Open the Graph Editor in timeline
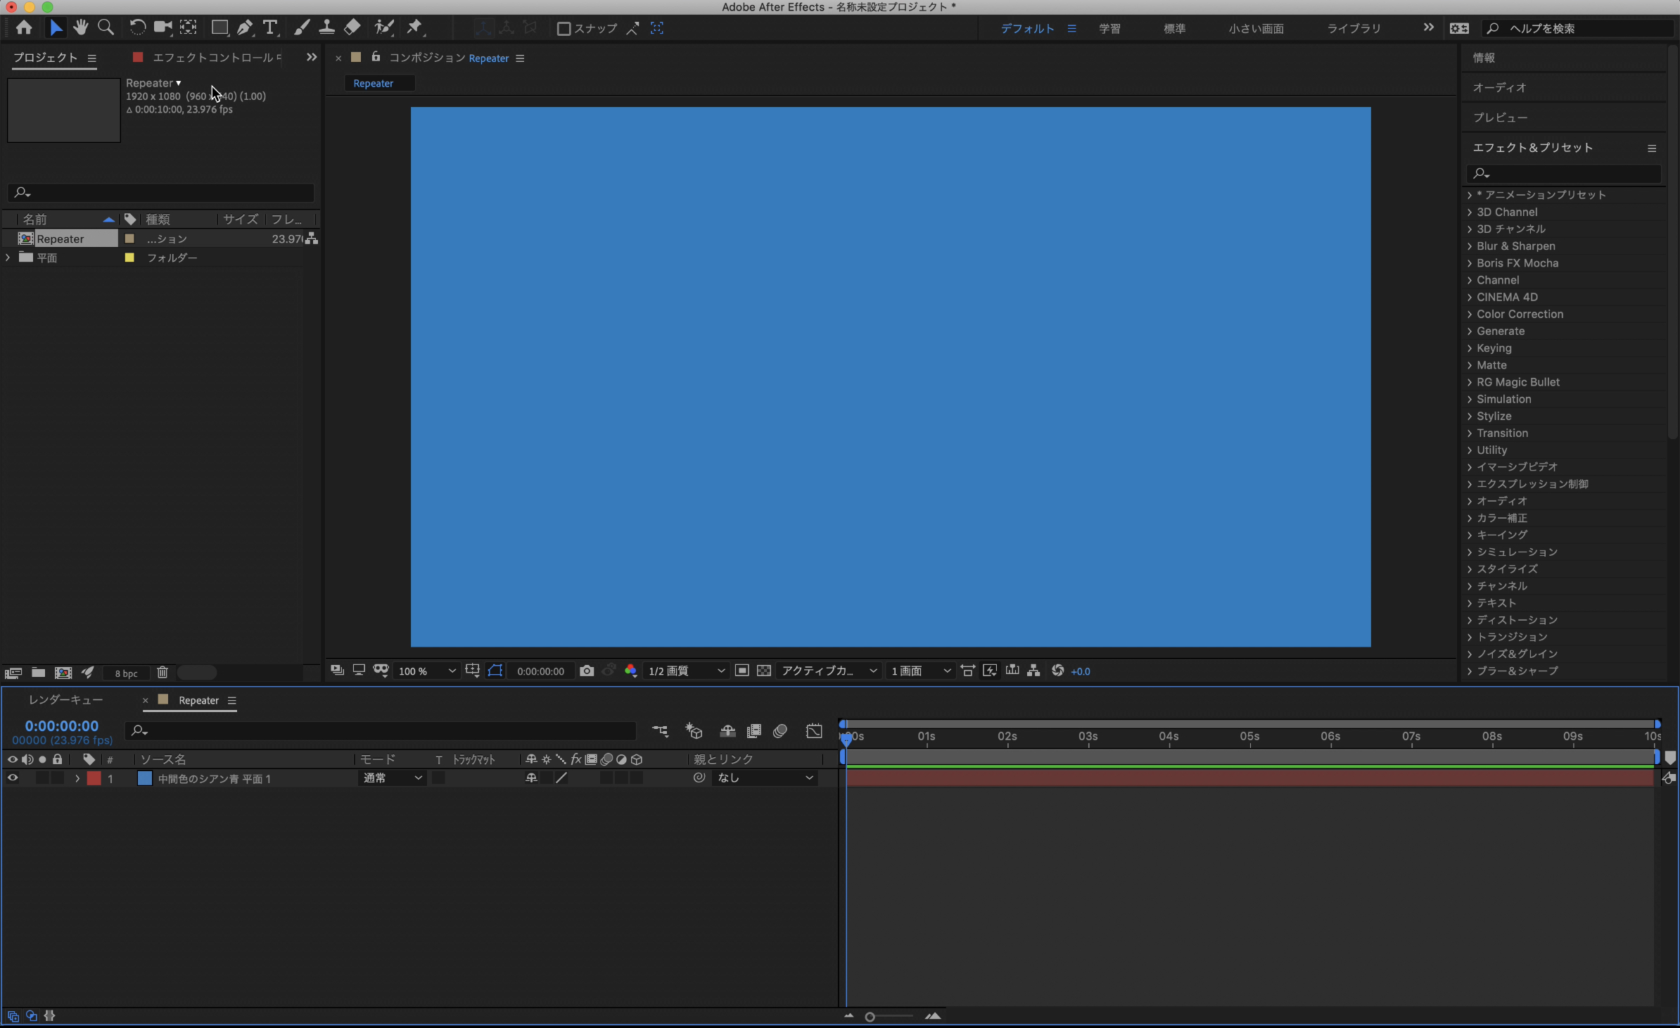 tap(814, 732)
